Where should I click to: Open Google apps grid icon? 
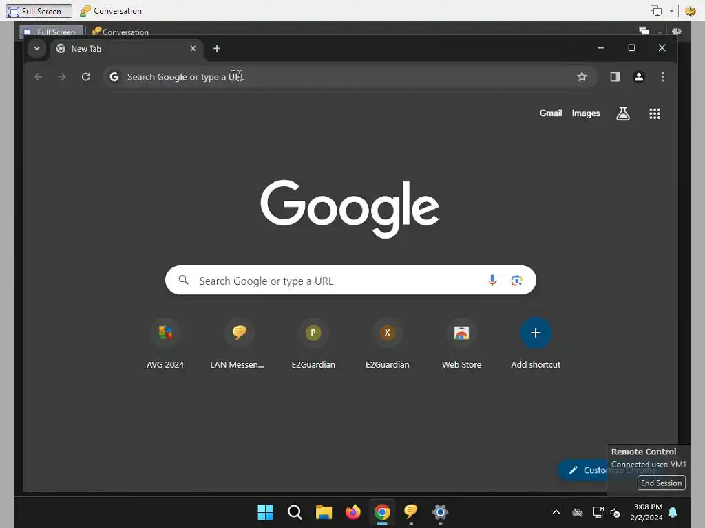tap(655, 113)
